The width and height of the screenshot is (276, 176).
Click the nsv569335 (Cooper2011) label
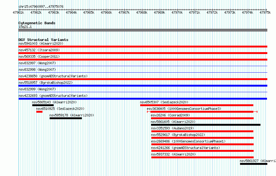click(39, 56)
